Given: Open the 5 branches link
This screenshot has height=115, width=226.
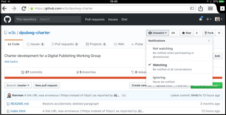Looking at the screenshot, I should [x=86, y=72].
